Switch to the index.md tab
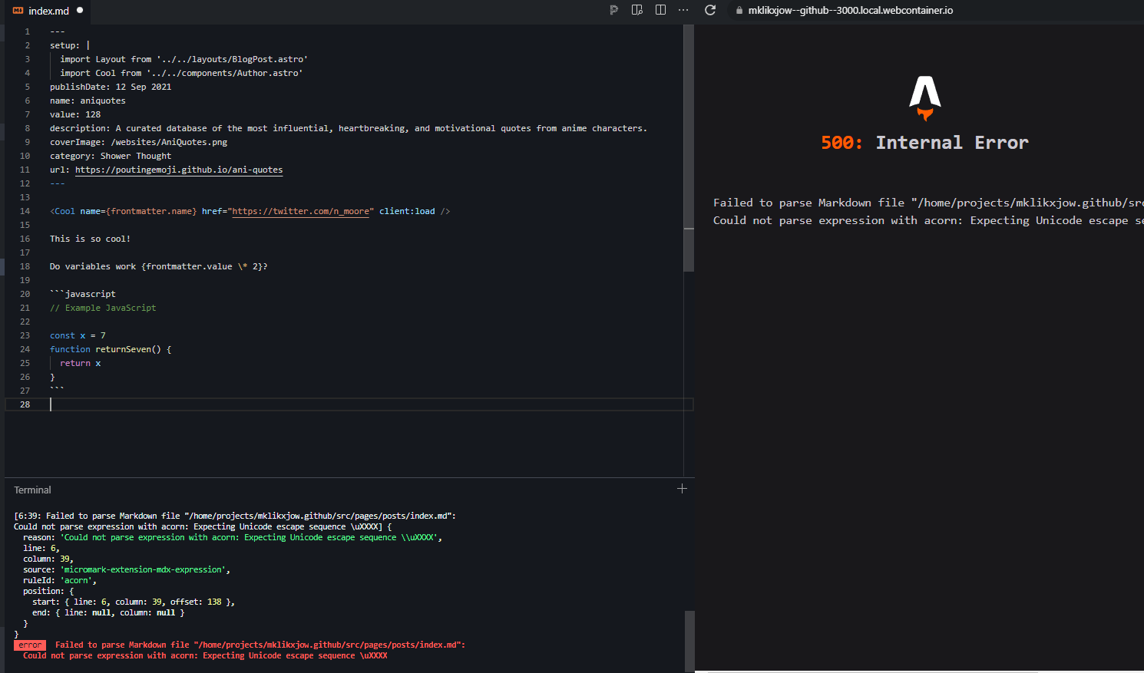This screenshot has width=1144, height=673. click(43, 12)
